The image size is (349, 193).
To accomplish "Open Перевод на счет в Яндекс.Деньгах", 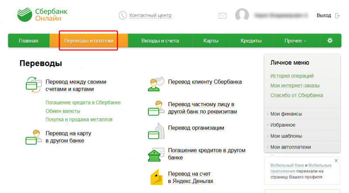I will (191, 177).
